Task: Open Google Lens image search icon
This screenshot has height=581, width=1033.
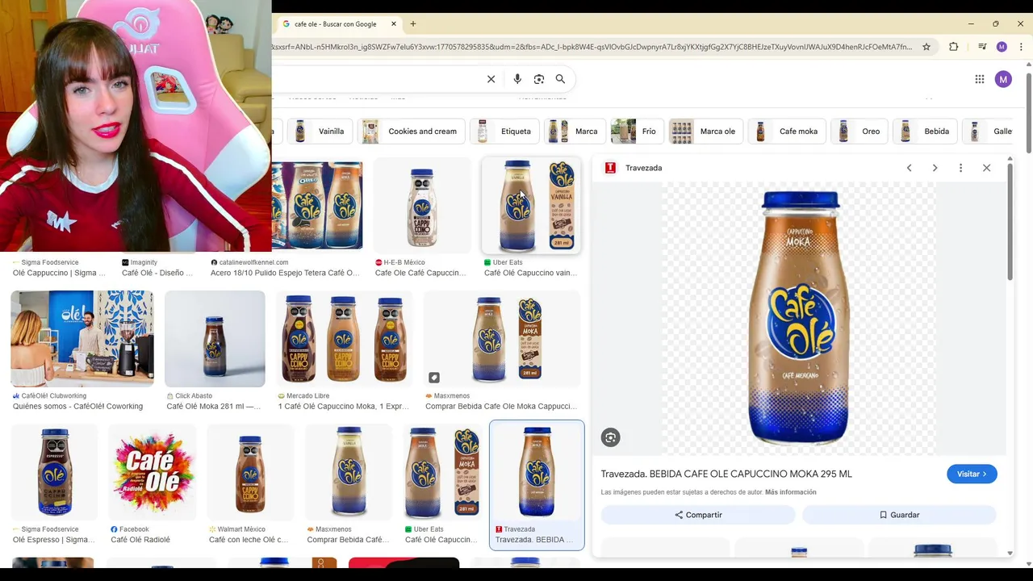Action: (539, 79)
